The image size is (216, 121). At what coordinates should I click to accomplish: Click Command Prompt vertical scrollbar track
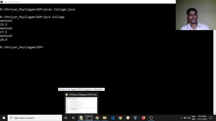click(x=215, y=71)
